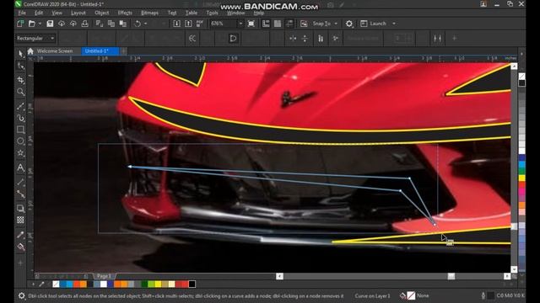
Task: Expand the Undo history arrow
Action: (146, 24)
